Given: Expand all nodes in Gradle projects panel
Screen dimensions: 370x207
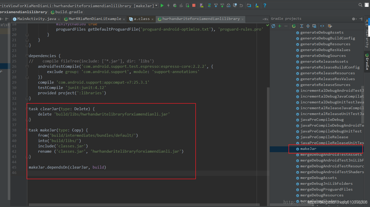Looking at the screenshot, I should coord(302,26).
